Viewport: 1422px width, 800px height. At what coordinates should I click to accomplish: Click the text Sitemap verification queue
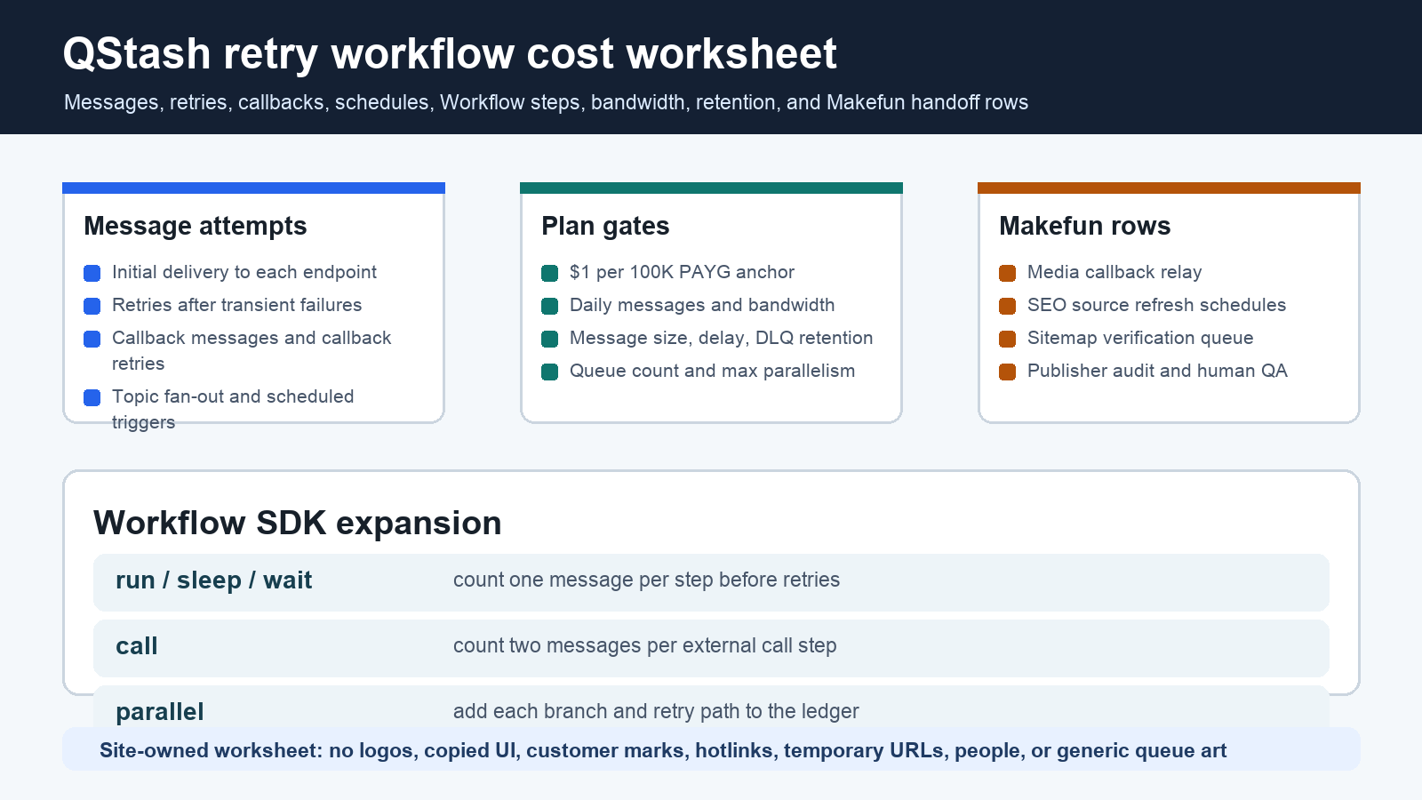coord(1140,338)
